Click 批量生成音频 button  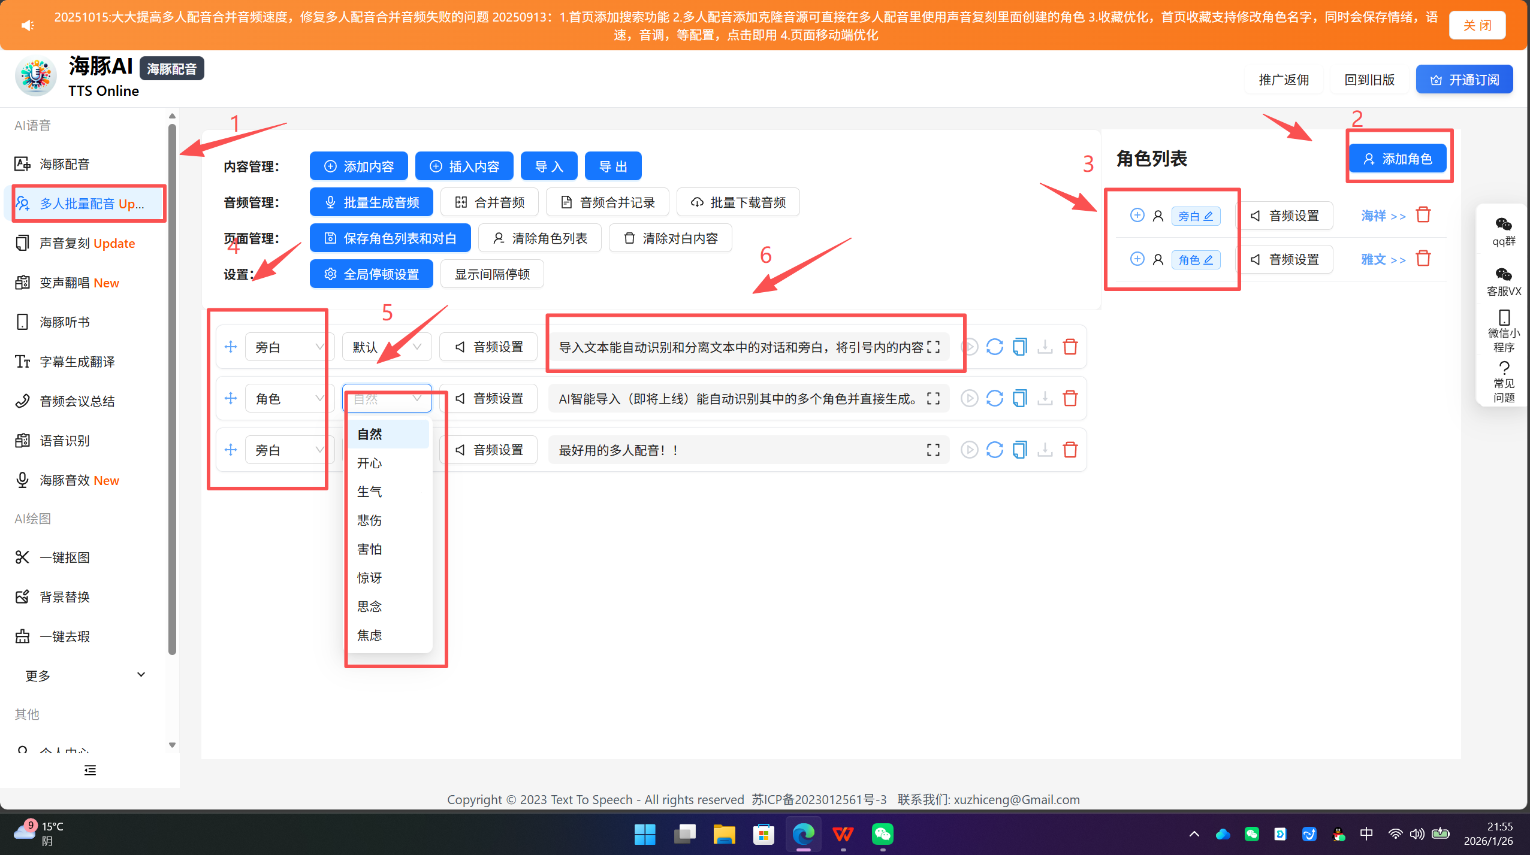[x=371, y=202]
